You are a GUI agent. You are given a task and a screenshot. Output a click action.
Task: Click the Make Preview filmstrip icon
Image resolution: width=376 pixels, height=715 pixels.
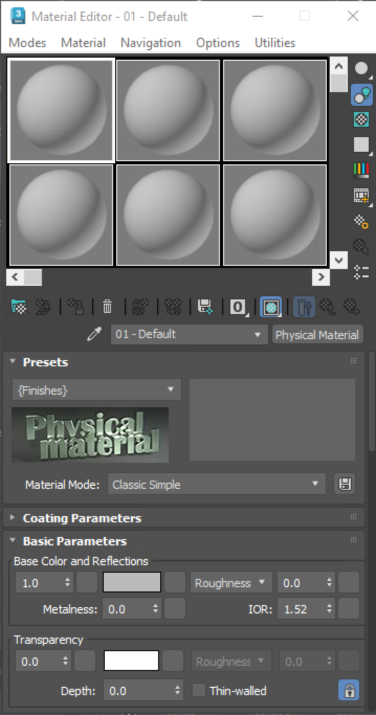click(361, 196)
